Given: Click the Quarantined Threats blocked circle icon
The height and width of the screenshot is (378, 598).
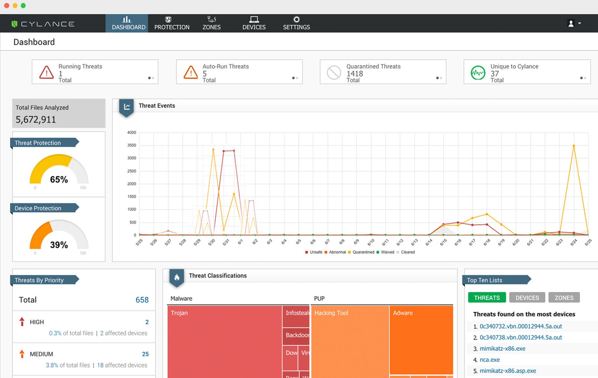Looking at the screenshot, I should coord(334,72).
